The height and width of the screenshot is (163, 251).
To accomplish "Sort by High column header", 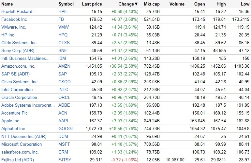I will click(221, 4).
